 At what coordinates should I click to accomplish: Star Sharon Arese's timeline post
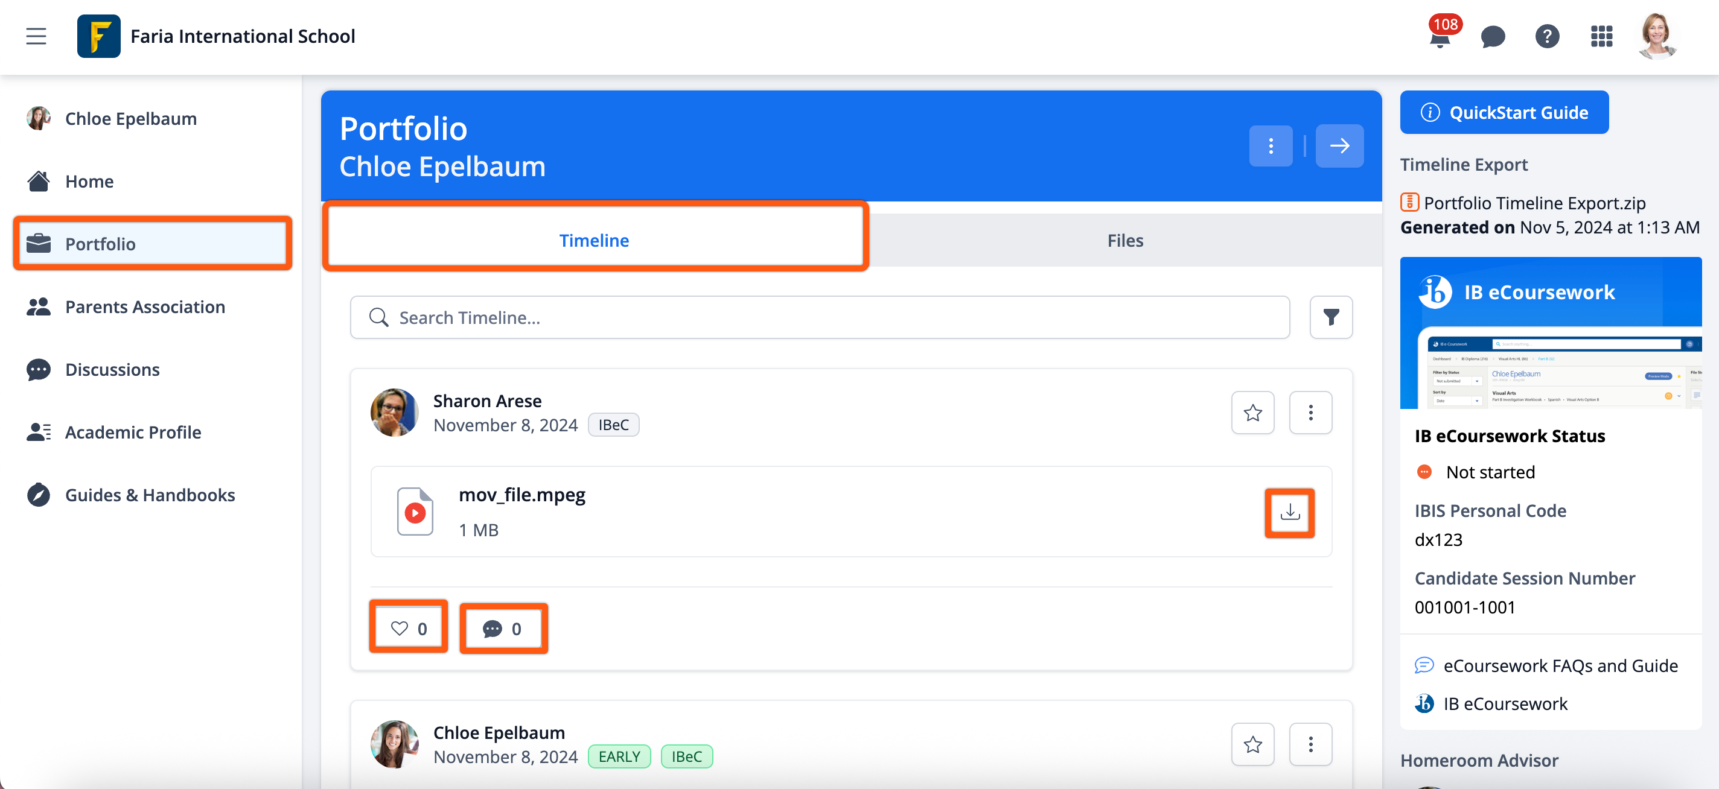(x=1252, y=413)
